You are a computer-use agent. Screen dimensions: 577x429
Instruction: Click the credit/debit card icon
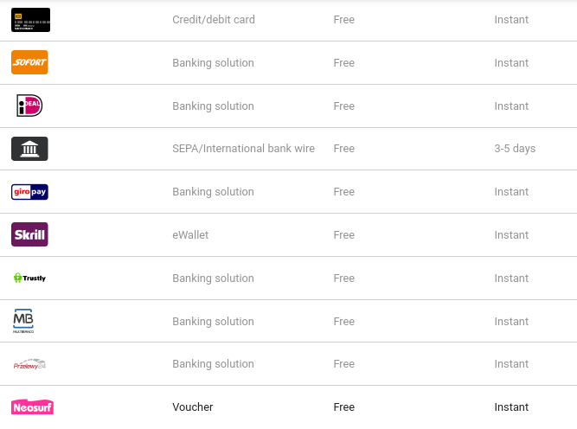pyautogui.click(x=30, y=20)
